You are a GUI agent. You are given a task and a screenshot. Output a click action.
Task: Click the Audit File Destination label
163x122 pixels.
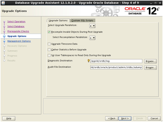point(59,67)
